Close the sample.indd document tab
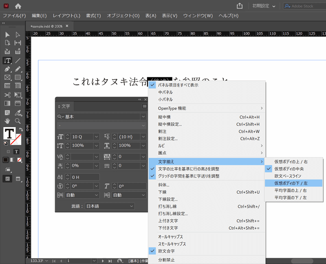This screenshot has height=264, width=326. (x=67, y=26)
